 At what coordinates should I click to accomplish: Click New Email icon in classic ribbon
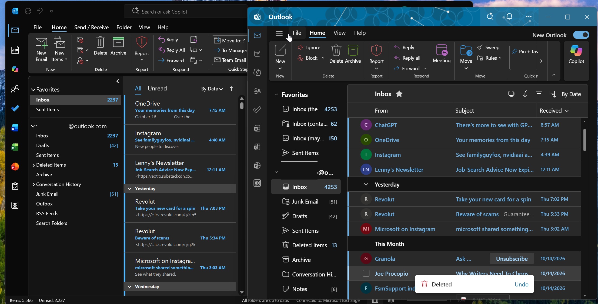click(x=41, y=43)
